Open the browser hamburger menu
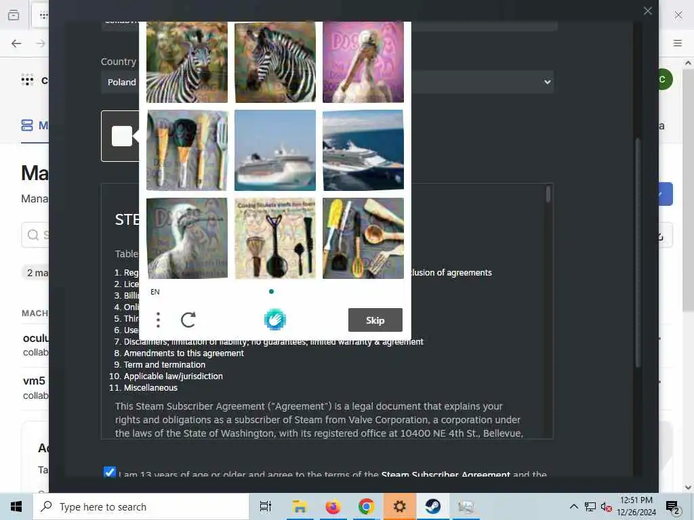 (x=678, y=43)
